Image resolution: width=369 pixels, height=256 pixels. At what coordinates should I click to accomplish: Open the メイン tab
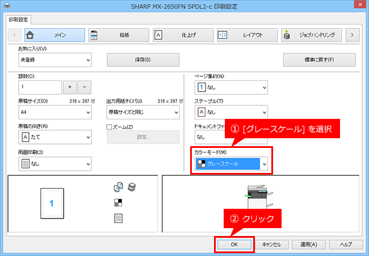pos(54,35)
